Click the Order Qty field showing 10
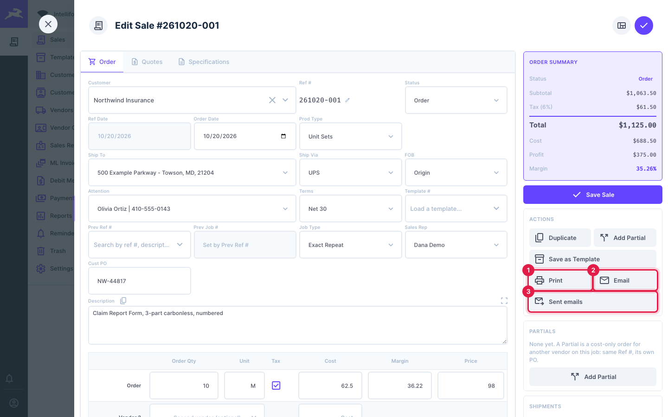The width and height of the screenshot is (668, 417). (184, 385)
